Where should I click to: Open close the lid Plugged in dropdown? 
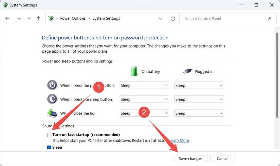click(199, 113)
